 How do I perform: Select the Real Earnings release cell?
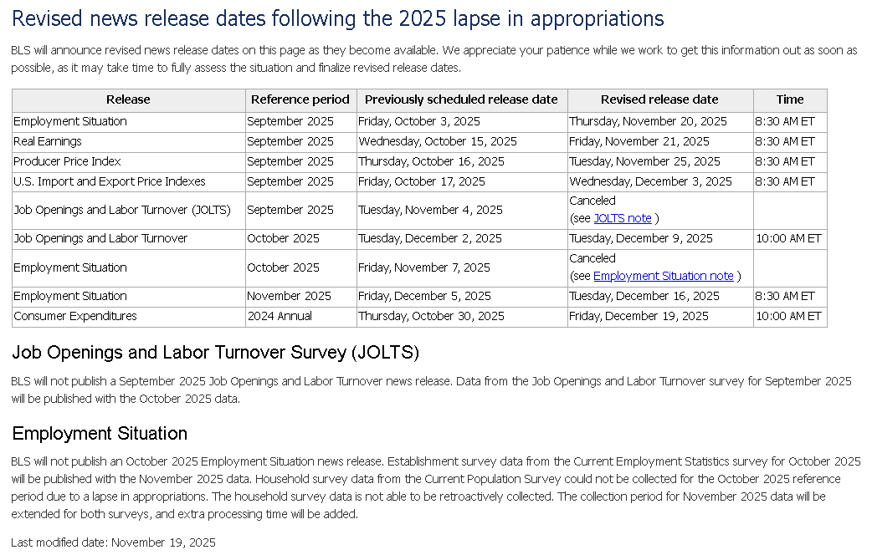coord(48,141)
